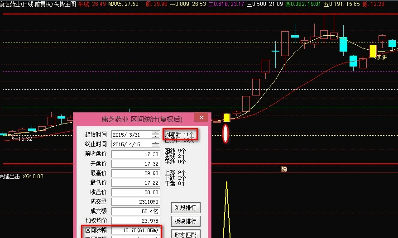This screenshot has height=238, width=398.
Task: Click the yellow candlestick above the red oval
Action: click(x=226, y=118)
